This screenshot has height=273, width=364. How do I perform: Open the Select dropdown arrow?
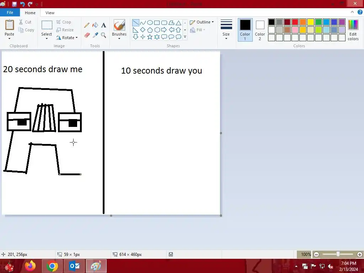pos(47,39)
